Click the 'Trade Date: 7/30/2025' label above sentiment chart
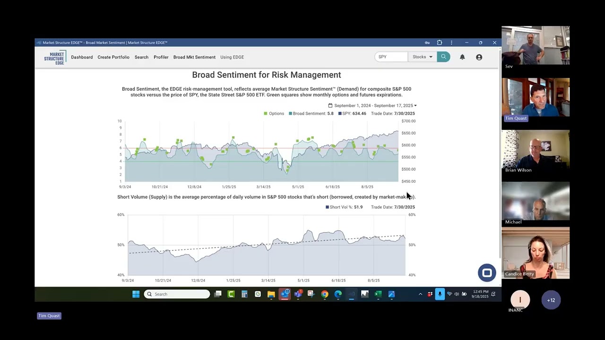605x340 pixels. (393, 113)
